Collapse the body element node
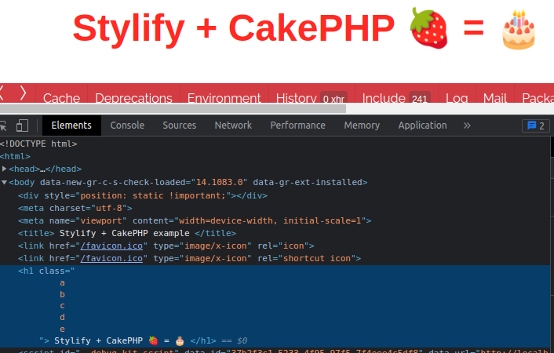This screenshot has width=554, height=353. pos(4,182)
